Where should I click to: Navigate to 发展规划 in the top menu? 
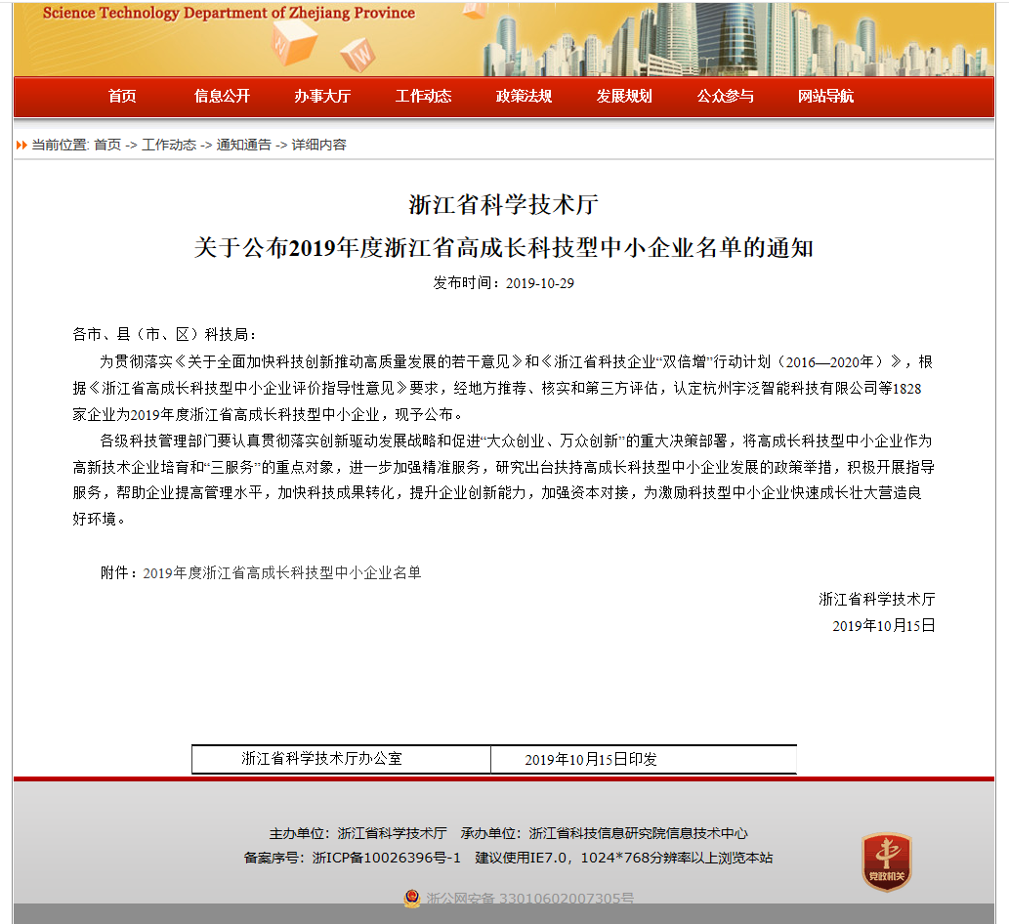[624, 96]
